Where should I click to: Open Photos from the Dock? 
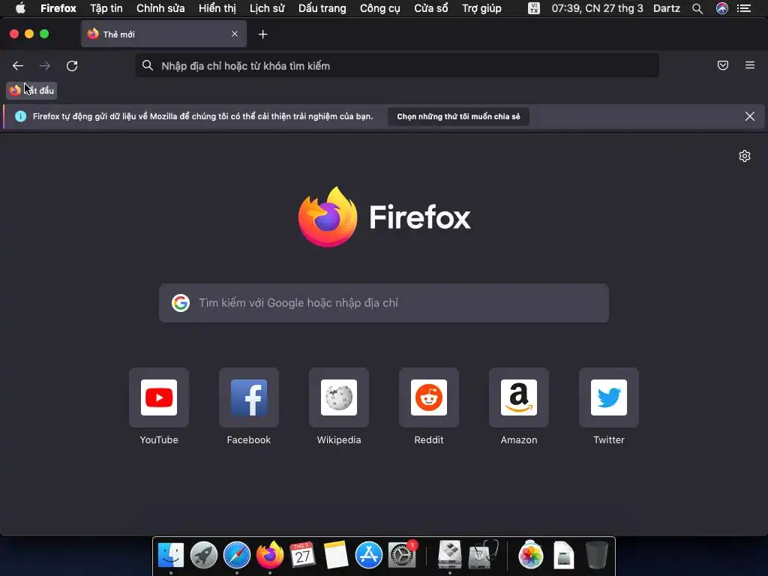click(x=530, y=555)
